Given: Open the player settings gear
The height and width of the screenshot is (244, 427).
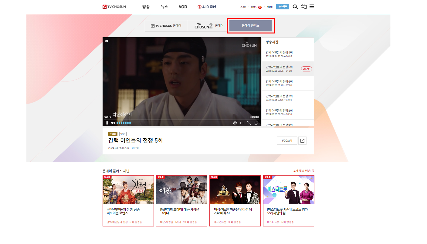Looking at the screenshot, I should pos(235,123).
